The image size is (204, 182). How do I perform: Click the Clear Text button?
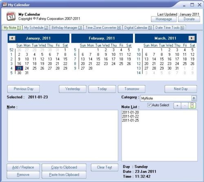pyautogui.click(x=104, y=167)
